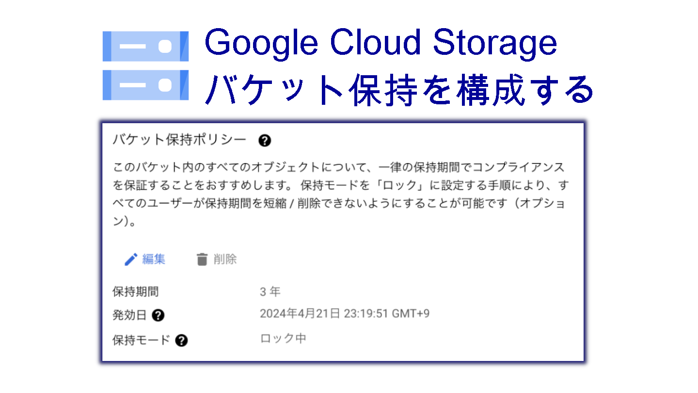Click the pencil edit icon
Image resolution: width=698 pixels, height=393 pixels.
tap(131, 260)
